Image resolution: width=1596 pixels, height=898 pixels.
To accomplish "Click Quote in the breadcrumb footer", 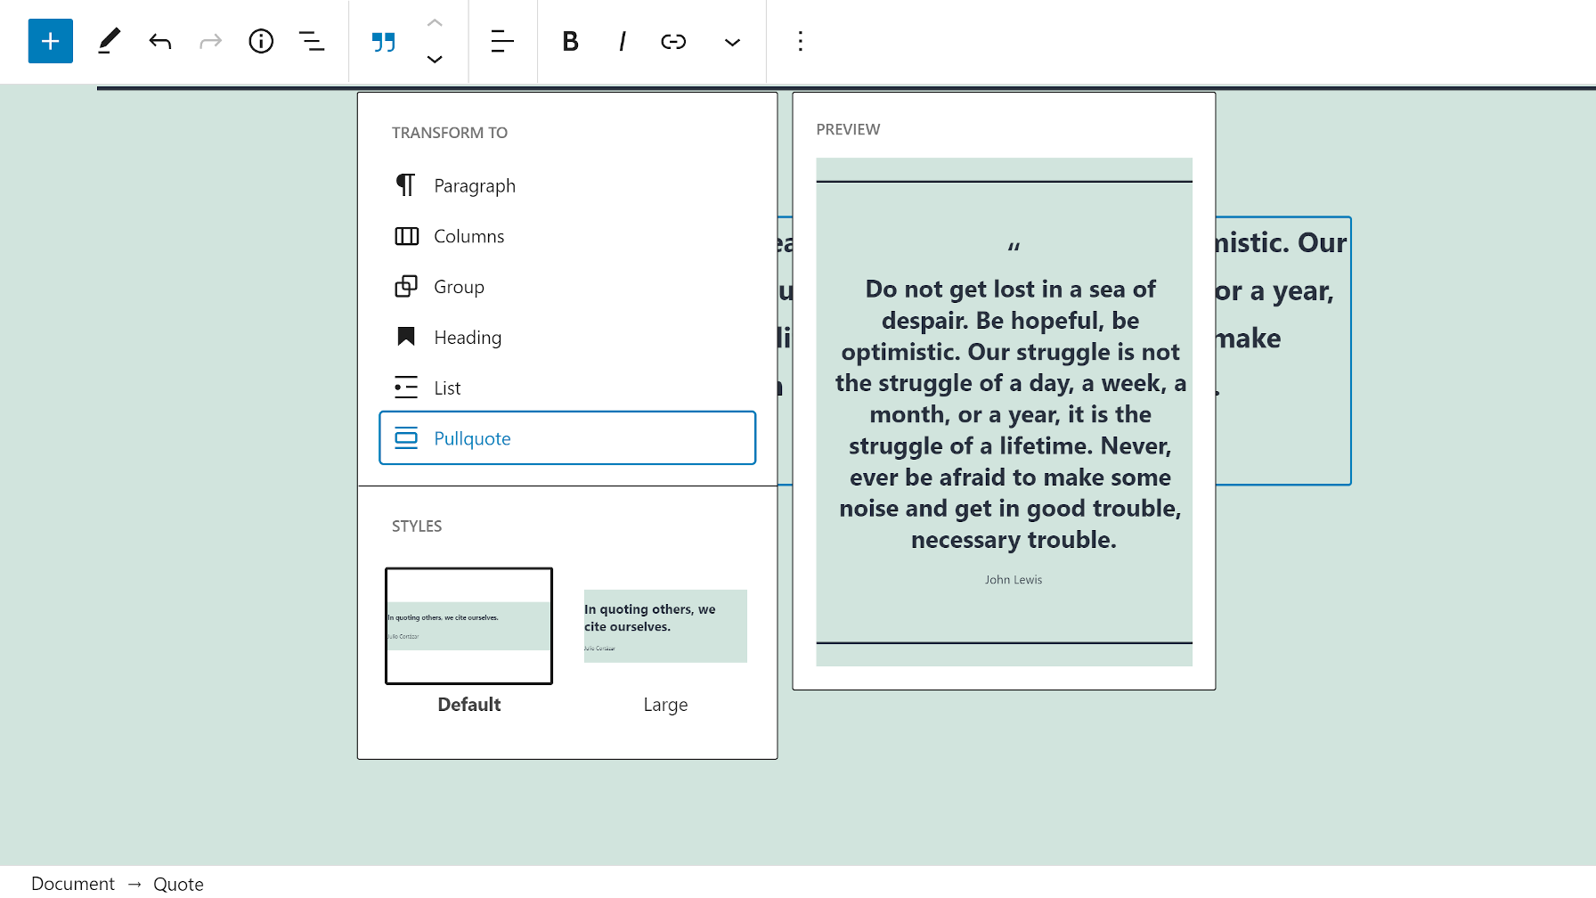I will click(178, 883).
